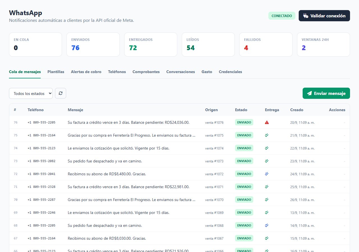Click the Ventanas 24H stat card
Image resolution: width=359 pixels, height=252 pixels.
click(323, 45)
